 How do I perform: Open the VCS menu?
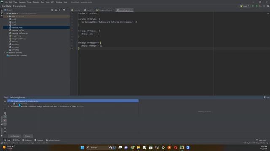[x=53, y=2]
